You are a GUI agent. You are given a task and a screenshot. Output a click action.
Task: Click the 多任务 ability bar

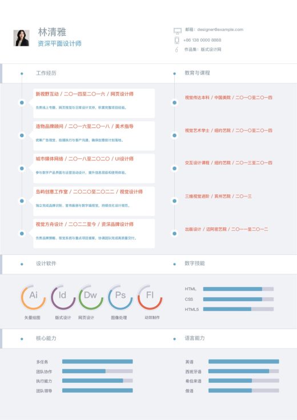98,362
